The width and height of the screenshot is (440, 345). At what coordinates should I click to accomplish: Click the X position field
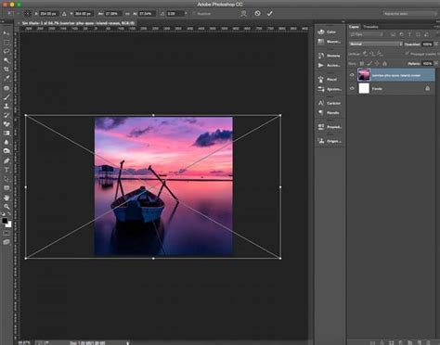(x=48, y=14)
